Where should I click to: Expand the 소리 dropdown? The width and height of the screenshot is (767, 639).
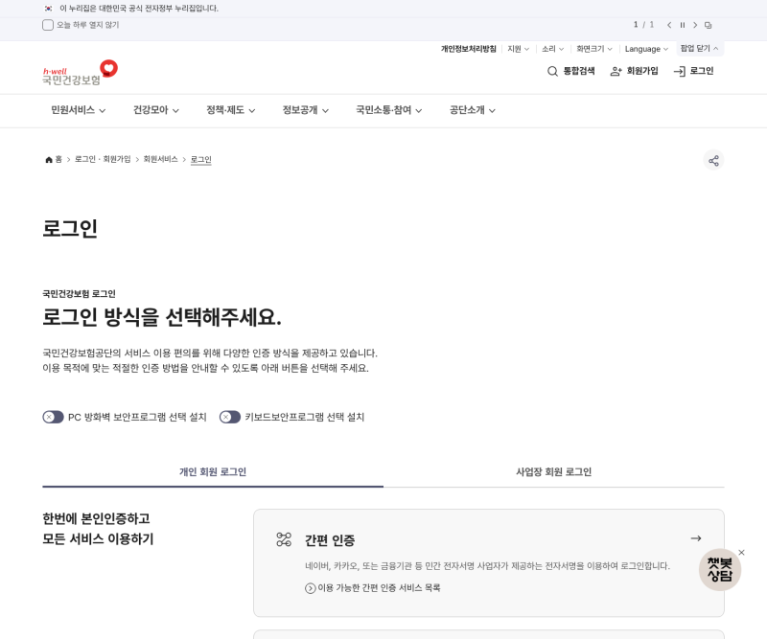coord(553,49)
